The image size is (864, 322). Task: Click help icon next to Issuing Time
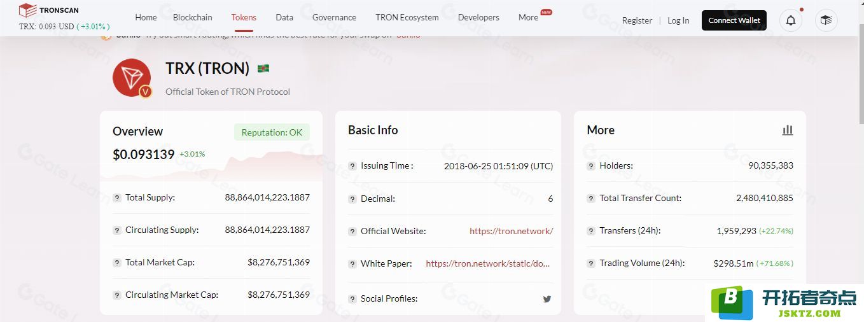[352, 166]
